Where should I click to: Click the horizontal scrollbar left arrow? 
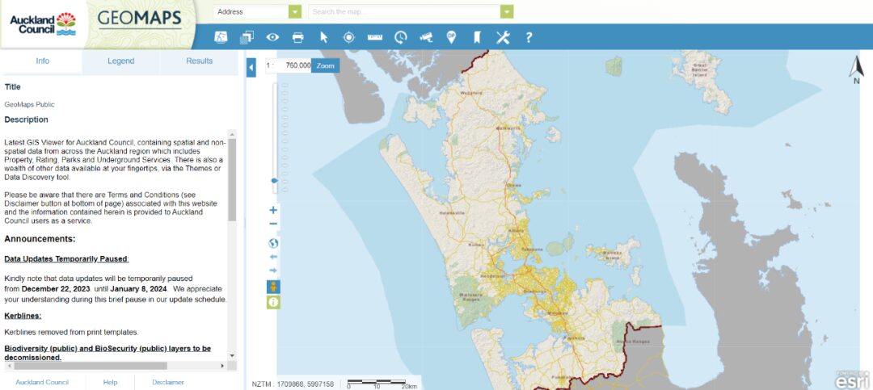coord(8,366)
